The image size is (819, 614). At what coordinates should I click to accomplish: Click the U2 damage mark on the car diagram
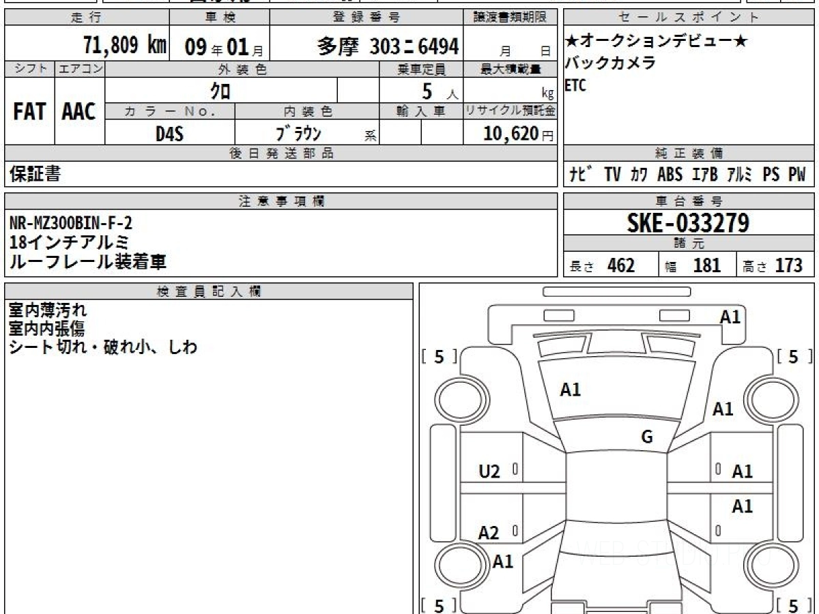coord(489,471)
